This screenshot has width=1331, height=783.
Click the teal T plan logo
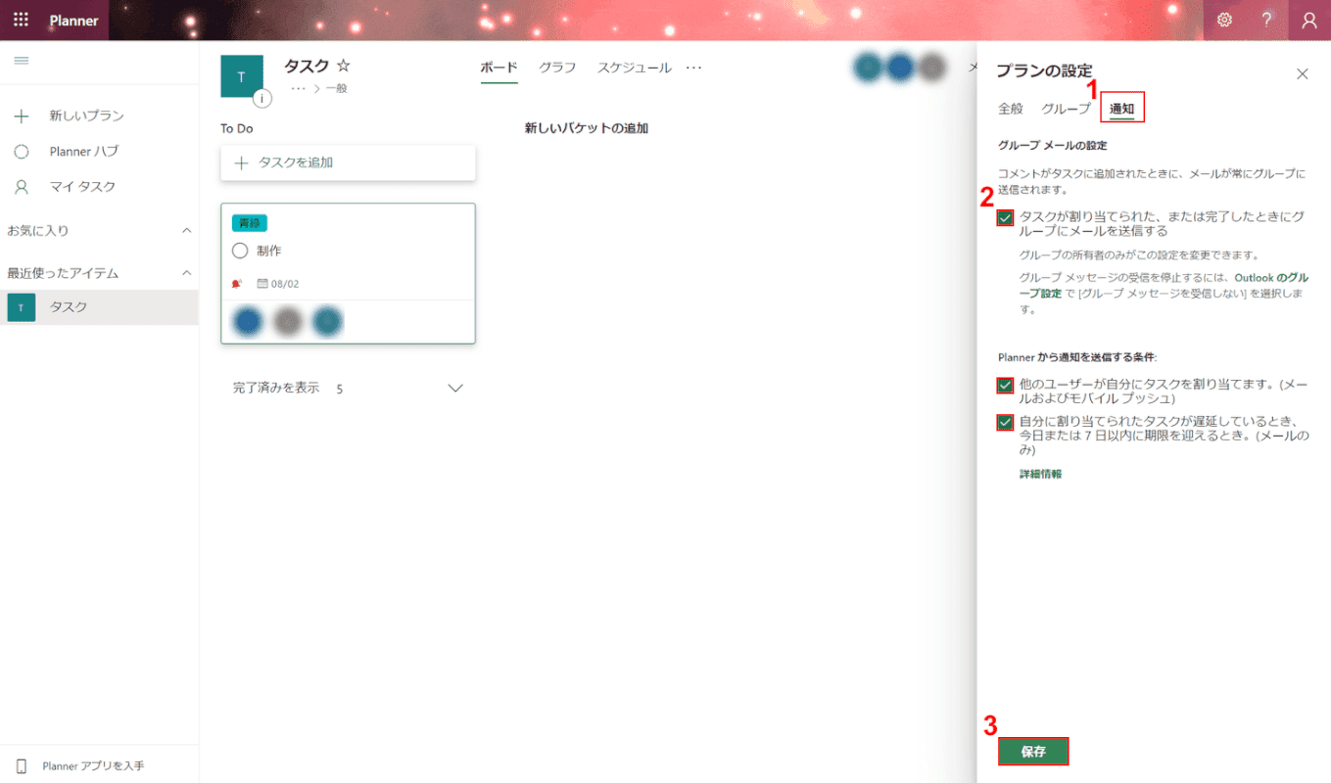click(242, 76)
